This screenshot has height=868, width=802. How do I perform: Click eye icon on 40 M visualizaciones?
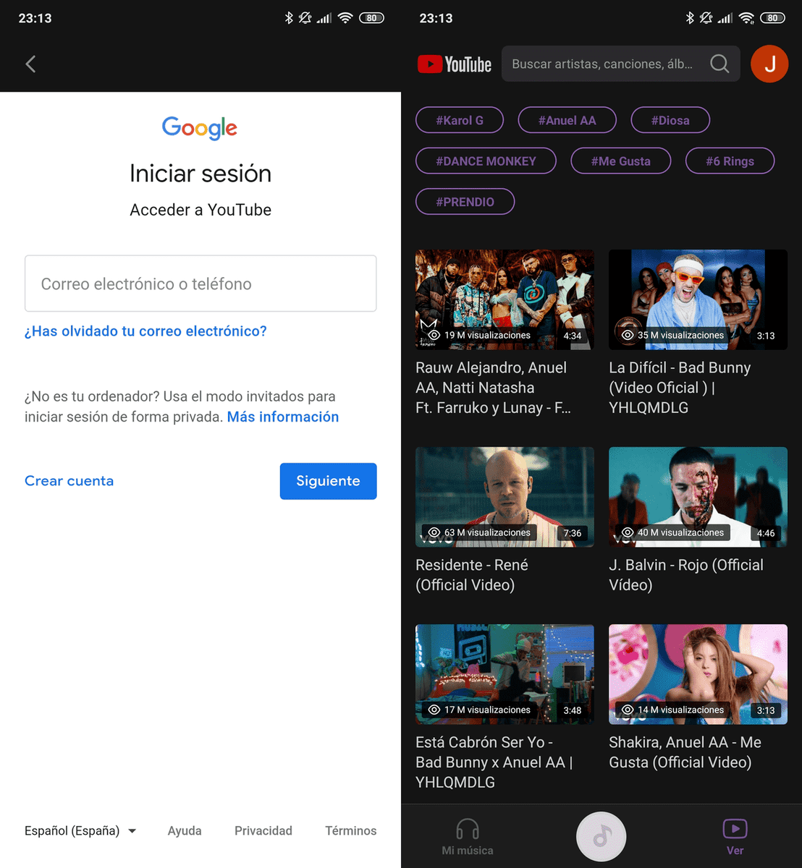[x=628, y=532]
